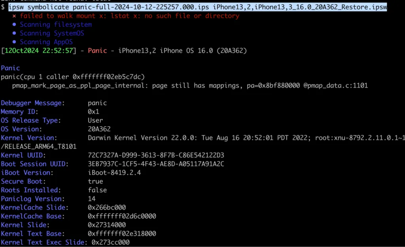Click the bullet before Scanning AppOS
This screenshot has height=247, width=405.
click(14, 42)
